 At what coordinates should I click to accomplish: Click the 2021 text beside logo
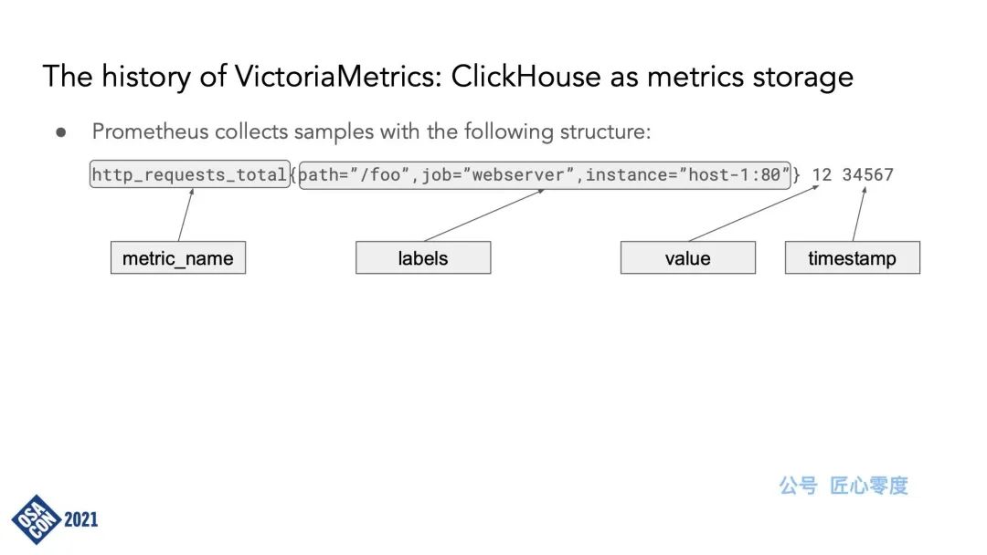81,519
